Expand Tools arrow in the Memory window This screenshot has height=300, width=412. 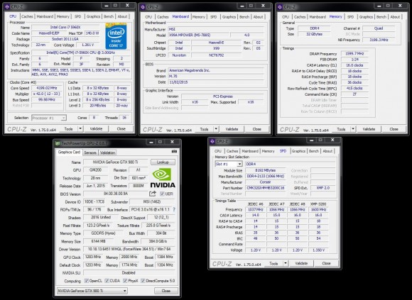[353, 129]
